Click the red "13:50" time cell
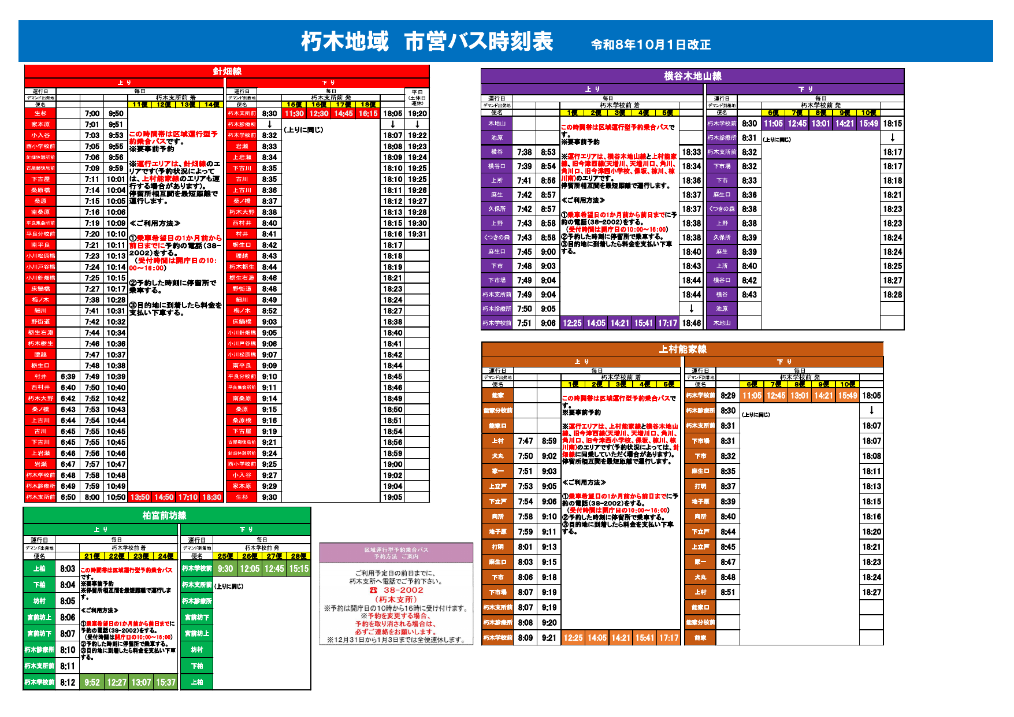 tap(140, 497)
